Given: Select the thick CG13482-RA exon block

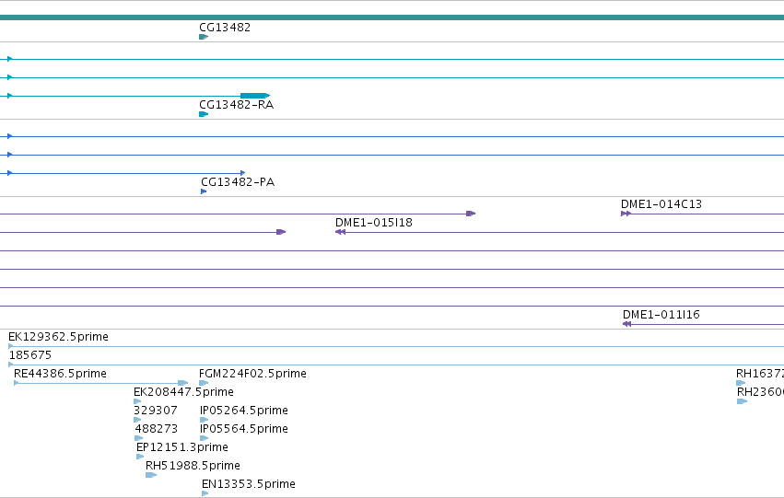Looking at the screenshot, I should pos(255,96).
